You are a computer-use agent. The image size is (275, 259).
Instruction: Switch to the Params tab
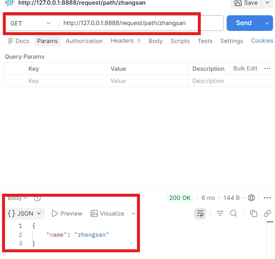click(48, 41)
